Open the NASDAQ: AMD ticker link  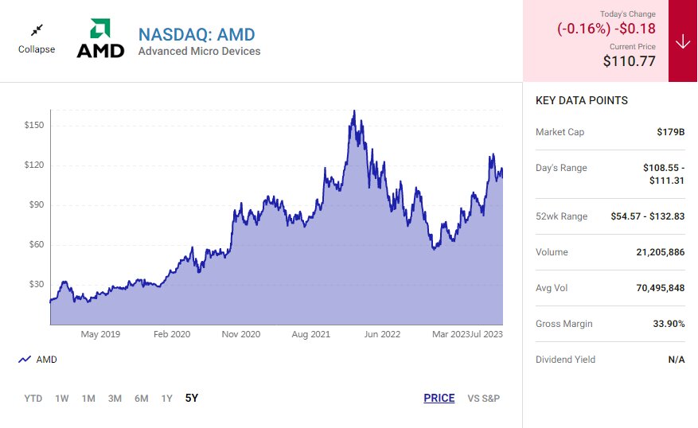point(197,34)
